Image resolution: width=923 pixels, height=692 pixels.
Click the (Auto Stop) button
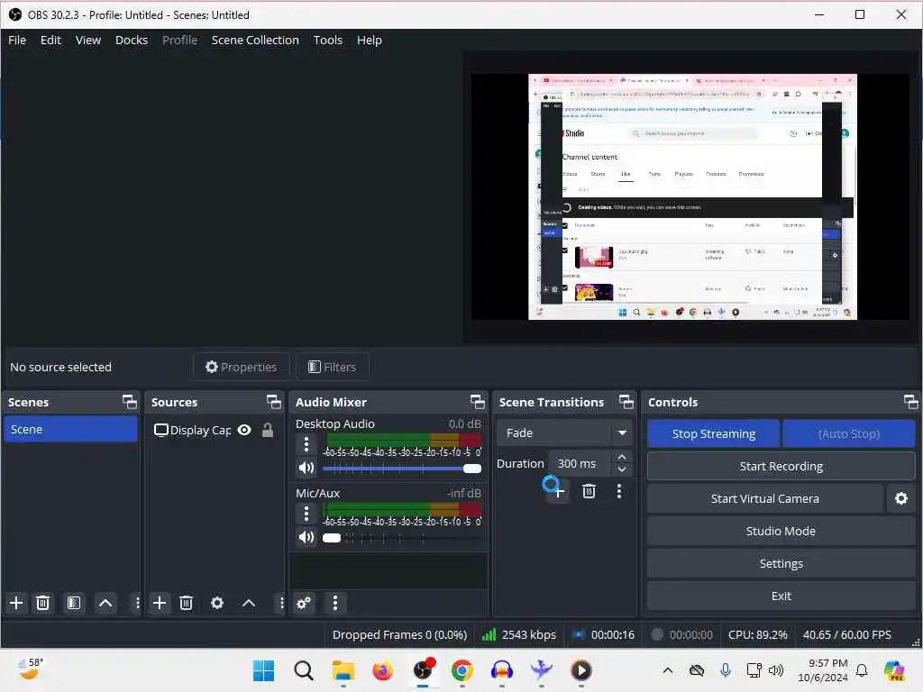(849, 433)
